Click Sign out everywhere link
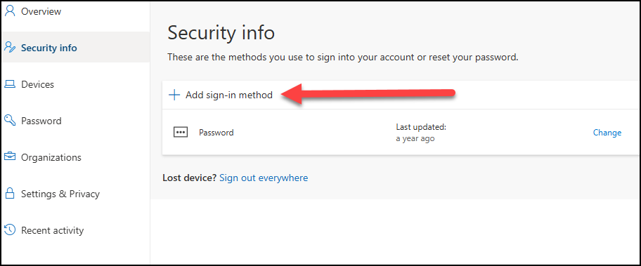 pos(264,178)
